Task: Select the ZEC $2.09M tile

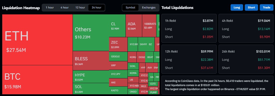Action: click(118, 44)
